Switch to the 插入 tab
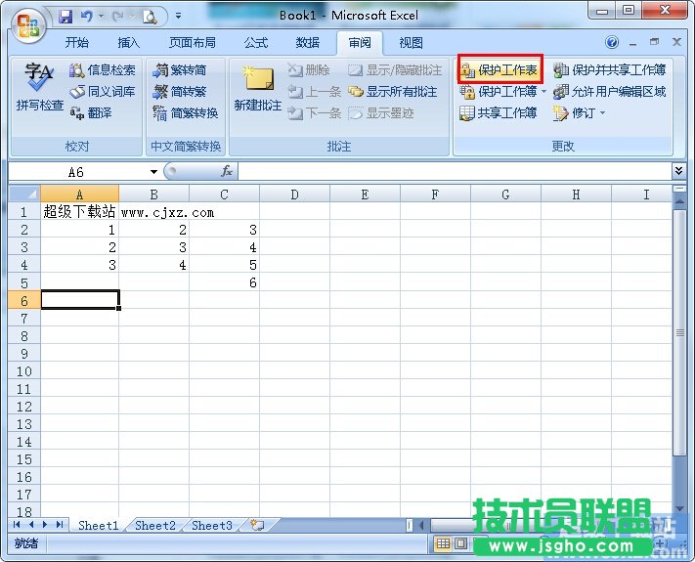 (128, 43)
